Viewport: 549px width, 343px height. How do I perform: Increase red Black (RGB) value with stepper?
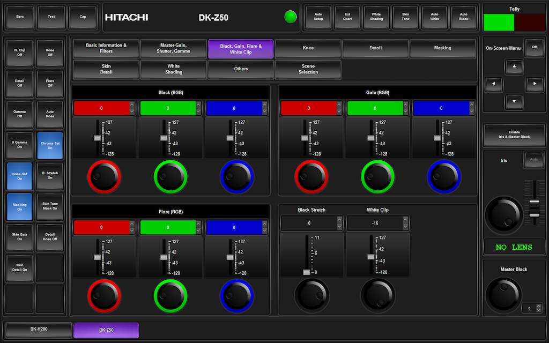coord(132,105)
